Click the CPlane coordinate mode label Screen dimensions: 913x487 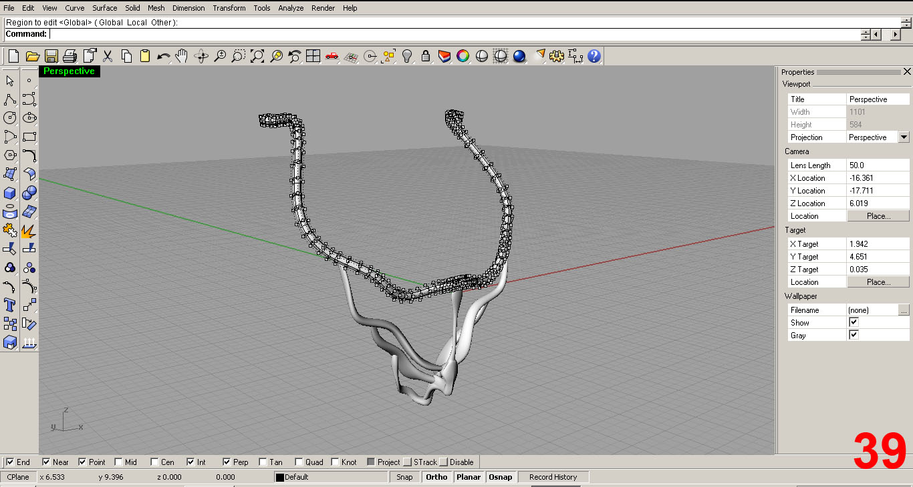[x=18, y=477]
